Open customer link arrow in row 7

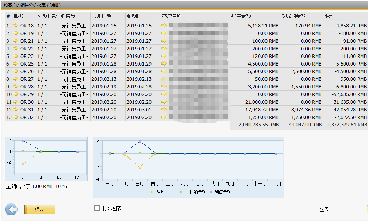164,71
